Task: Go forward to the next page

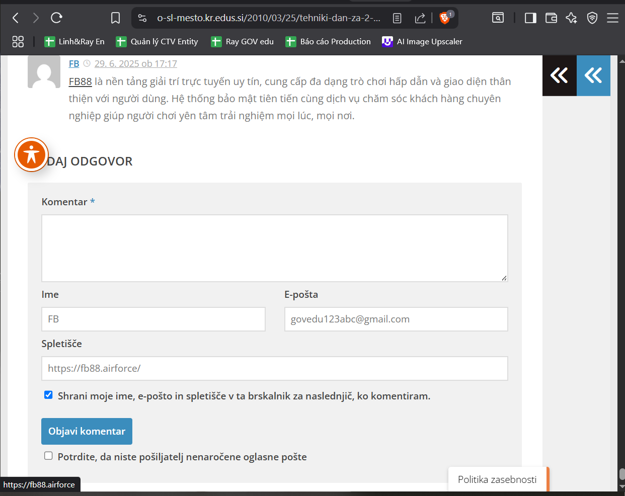Action: coord(36,18)
